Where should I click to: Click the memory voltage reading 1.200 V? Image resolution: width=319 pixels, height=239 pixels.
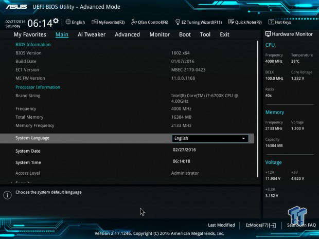297,128
